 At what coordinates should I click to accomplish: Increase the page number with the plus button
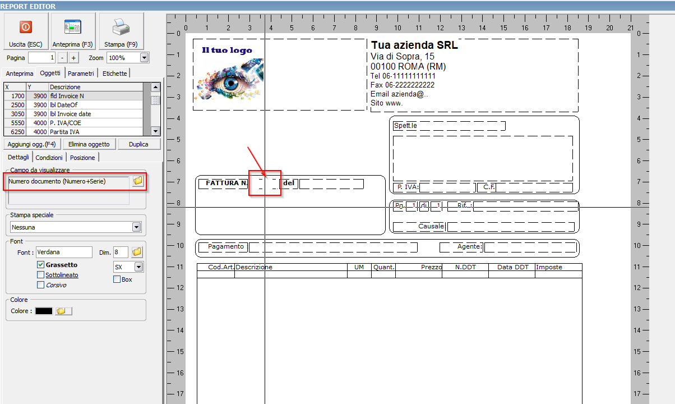[x=74, y=58]
